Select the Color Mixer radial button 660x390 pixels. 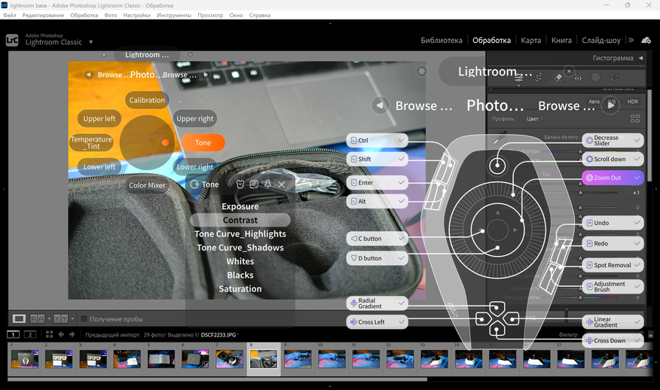(147, 185)
